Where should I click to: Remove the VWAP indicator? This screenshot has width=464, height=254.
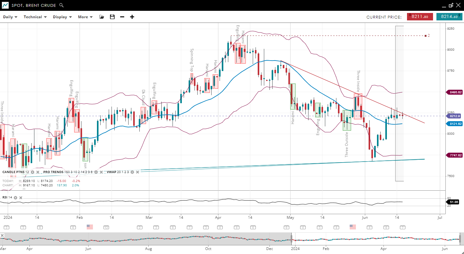click(x=138, y=172)
